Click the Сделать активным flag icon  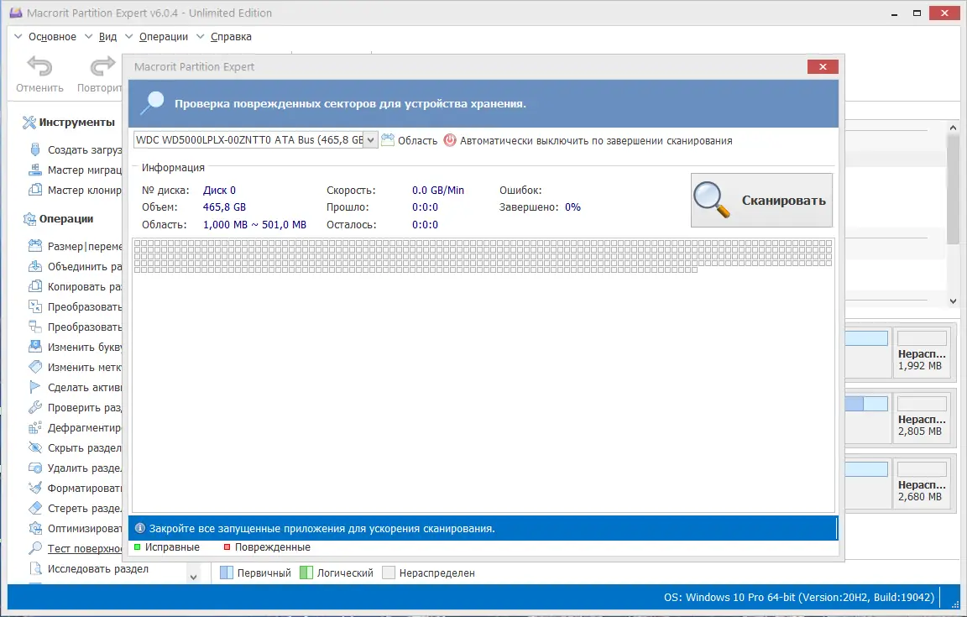click(35, 388)
